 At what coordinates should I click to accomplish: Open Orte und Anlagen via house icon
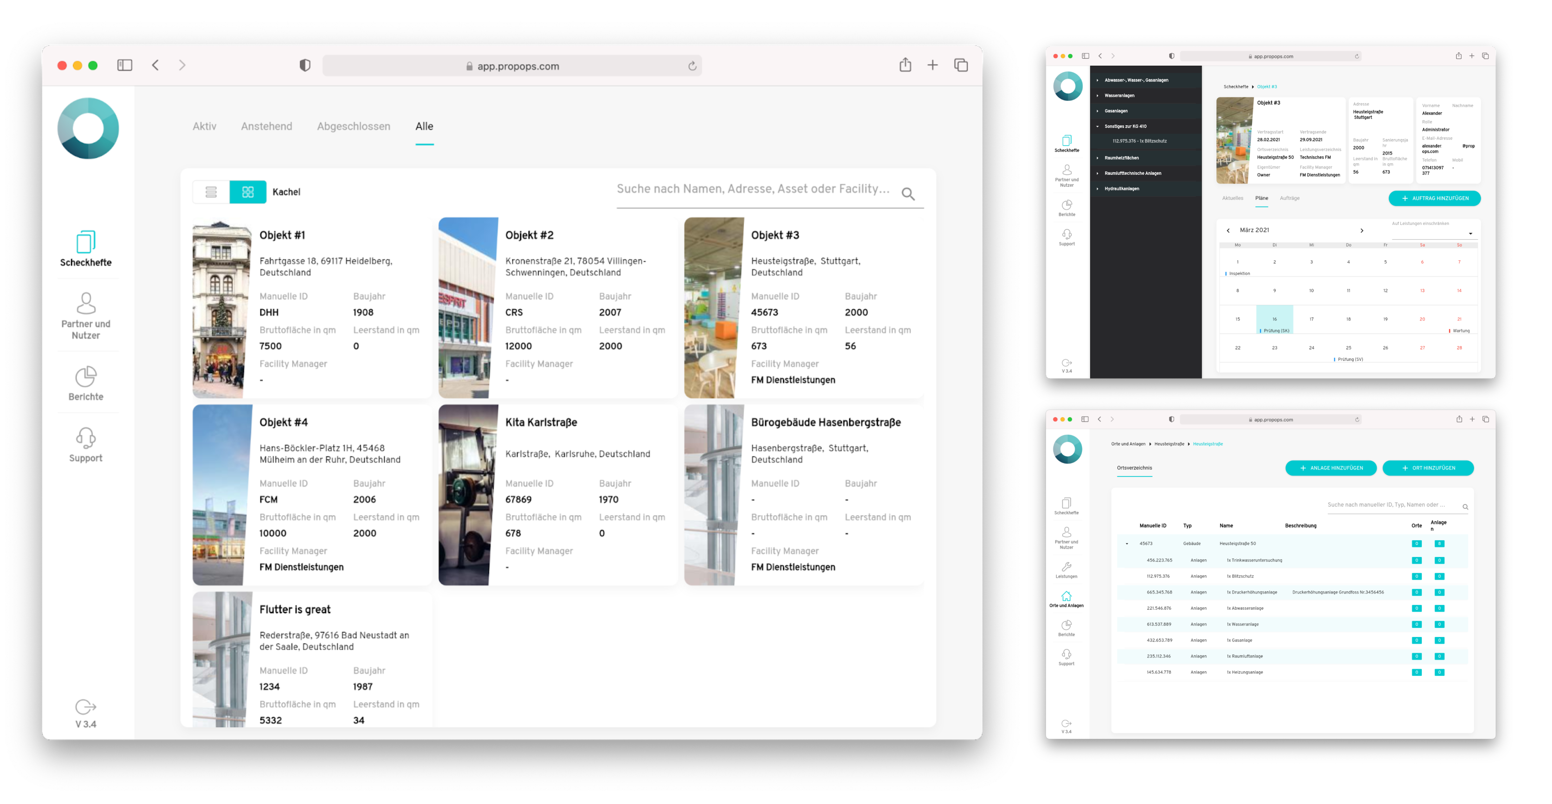(1067, 597)
